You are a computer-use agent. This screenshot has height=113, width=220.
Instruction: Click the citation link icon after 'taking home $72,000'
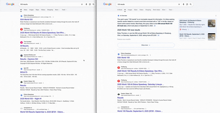pos(158,36)
